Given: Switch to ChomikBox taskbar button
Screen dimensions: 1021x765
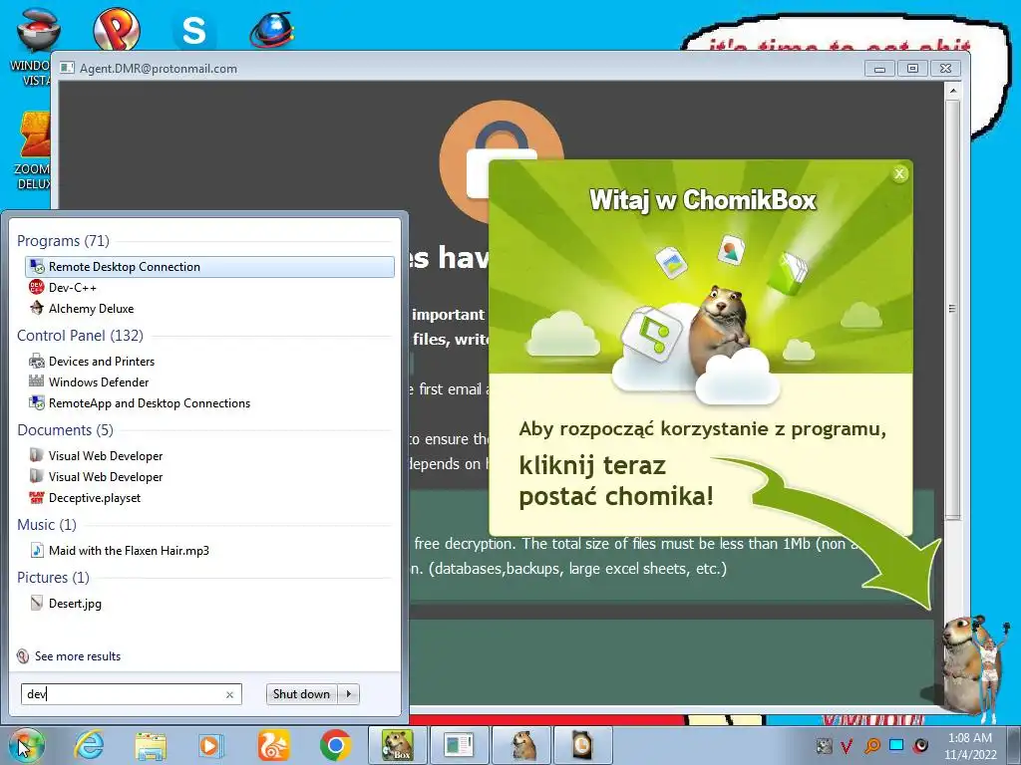Looking at the screenshot, I should [397, 745].
